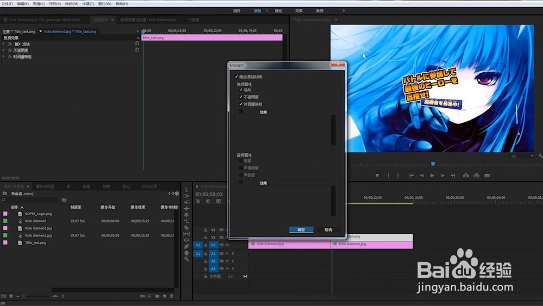Expand the 不透明度 effect properties
This screenshot has height=306, width=543.
3,50
